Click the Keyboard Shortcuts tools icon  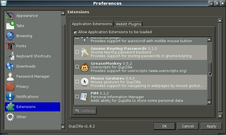(10, 56)
